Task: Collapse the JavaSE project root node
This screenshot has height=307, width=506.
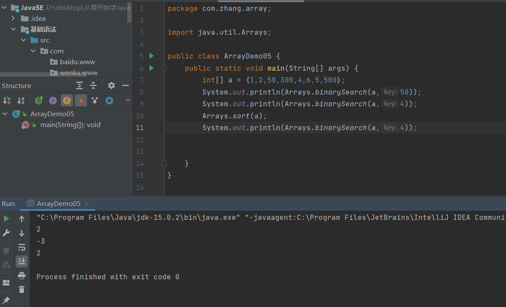Action: coord(4,7)
